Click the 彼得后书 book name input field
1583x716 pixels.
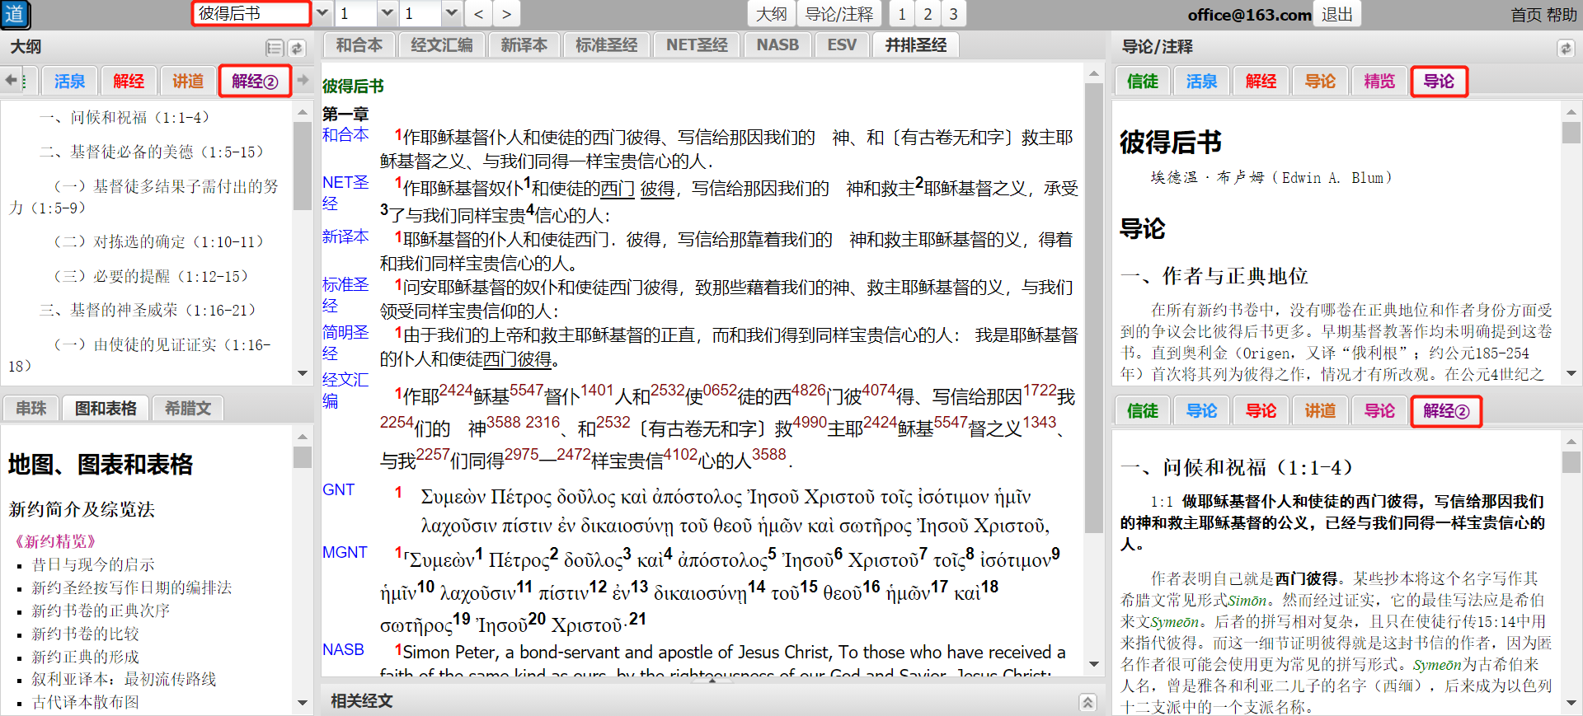[x=251, y=14]
